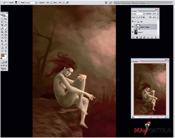Viewport: 175px width, 138px height.
Task: Select the Rectangular Marquee tool
Action: 2,19
